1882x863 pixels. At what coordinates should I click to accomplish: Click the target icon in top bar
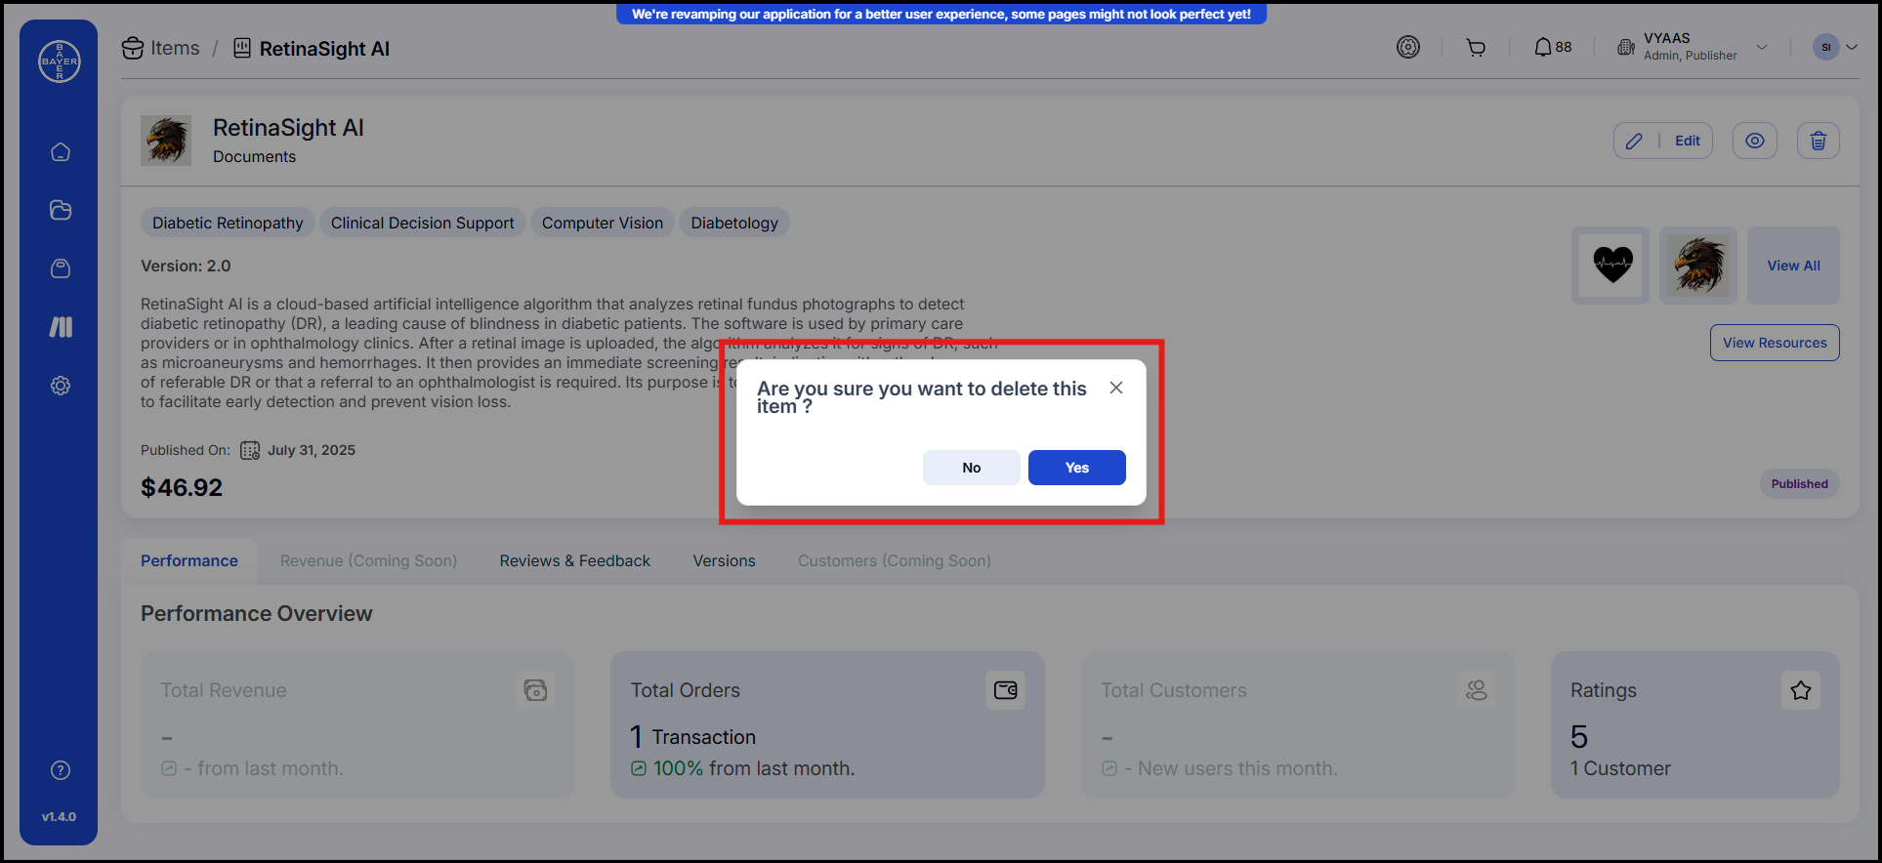1408,47
